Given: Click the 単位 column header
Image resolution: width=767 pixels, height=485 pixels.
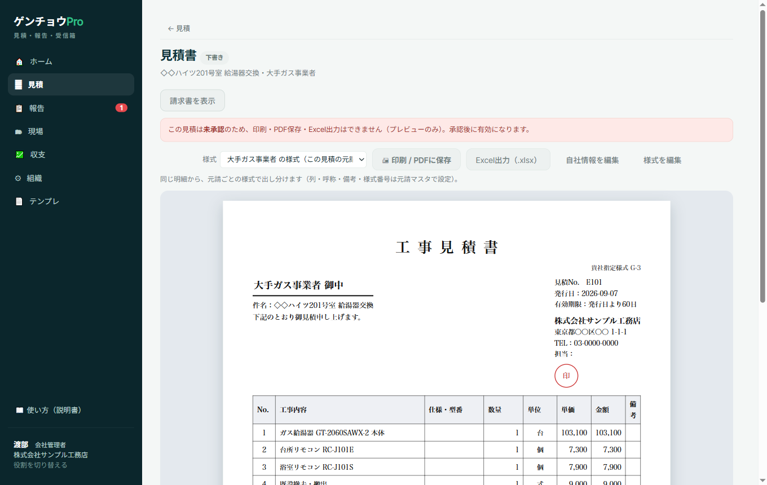Looking at the screenshot, I should [x=540, y=410].
